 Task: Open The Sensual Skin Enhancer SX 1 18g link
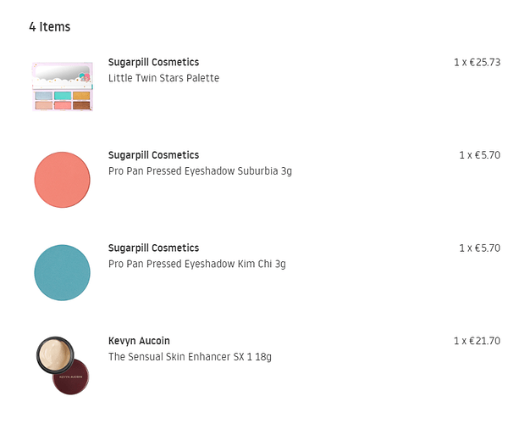(x=190, y=357)
